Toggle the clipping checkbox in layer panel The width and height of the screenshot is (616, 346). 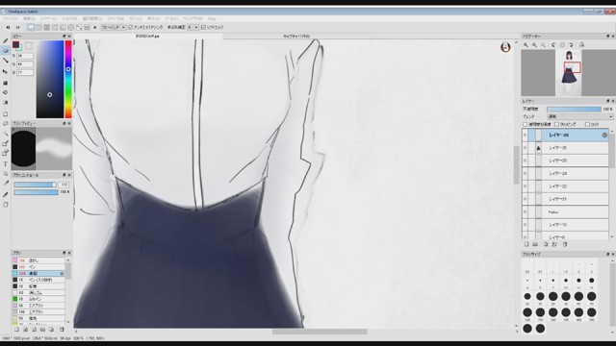(556, 124)
